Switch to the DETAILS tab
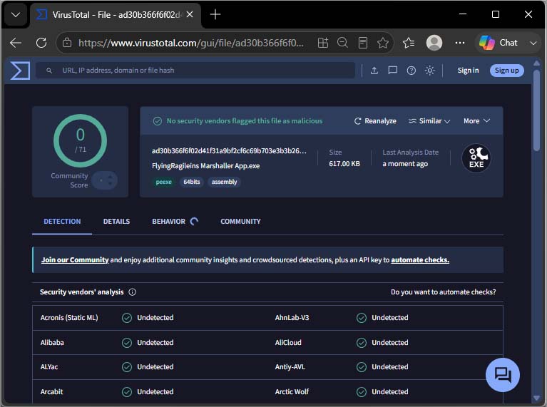 (x=116, y=222)
